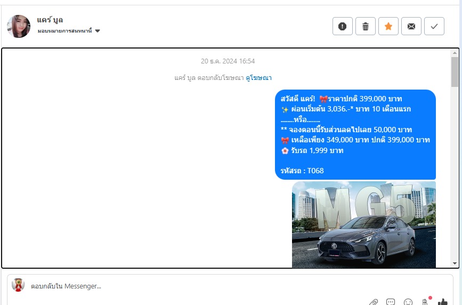Click the page avatar beside reply box
Screen dimensions: 462x305
pos(18,285)
